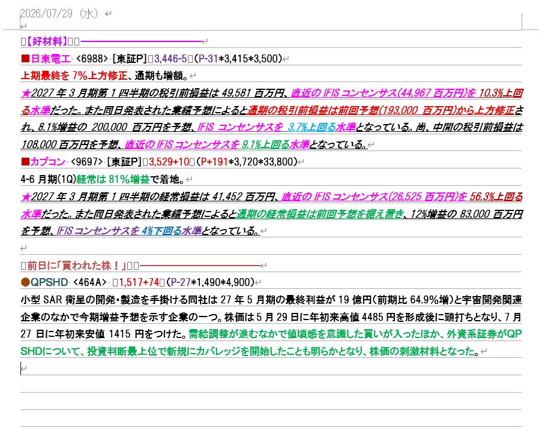
Task: Click the text 10.3%上回
Action: (x=501, y=93)
